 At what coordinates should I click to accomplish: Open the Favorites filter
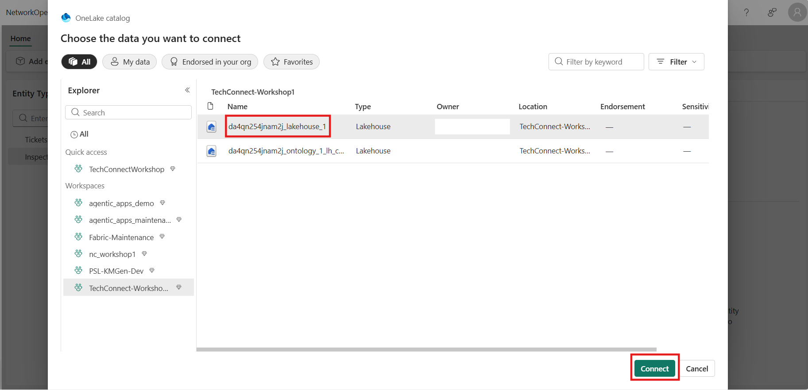[x=291, y=62]
